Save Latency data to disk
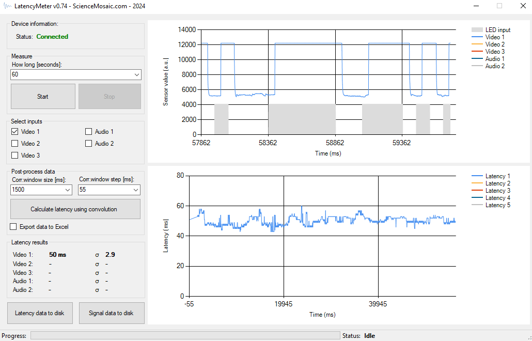Image resolution: width=532 pixels, height=341 pixels. (40, 313)
